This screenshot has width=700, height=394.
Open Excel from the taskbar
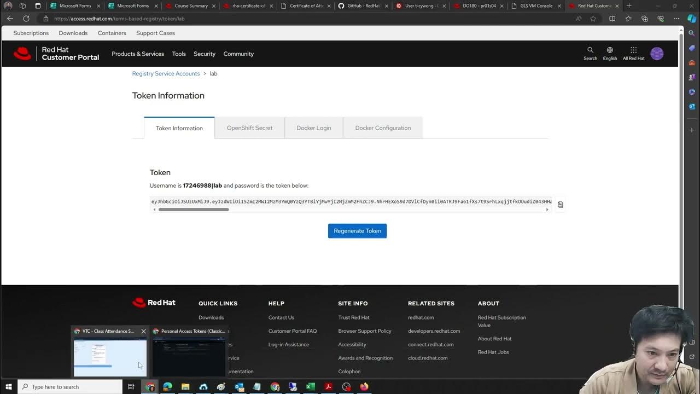[x=310, y=387]
